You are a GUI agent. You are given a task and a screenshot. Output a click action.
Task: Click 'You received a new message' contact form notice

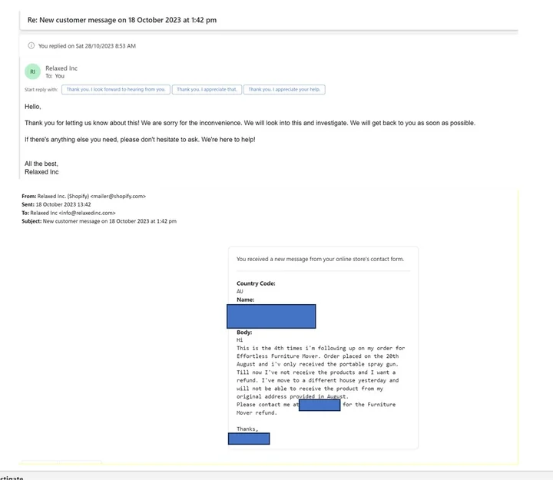(x=320, y=260)
